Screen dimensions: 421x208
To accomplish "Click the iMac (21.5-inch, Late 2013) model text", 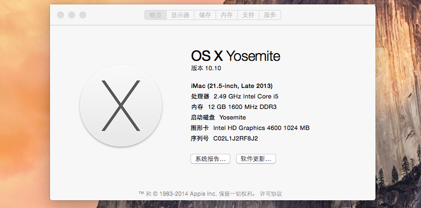I will click(x=232, y=86).
